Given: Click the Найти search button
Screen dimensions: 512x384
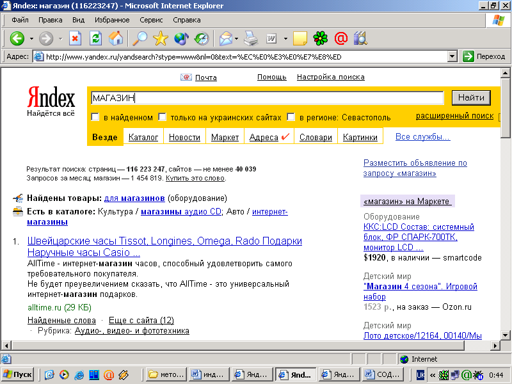Looking at the screenshot, I should pos(471,98).
